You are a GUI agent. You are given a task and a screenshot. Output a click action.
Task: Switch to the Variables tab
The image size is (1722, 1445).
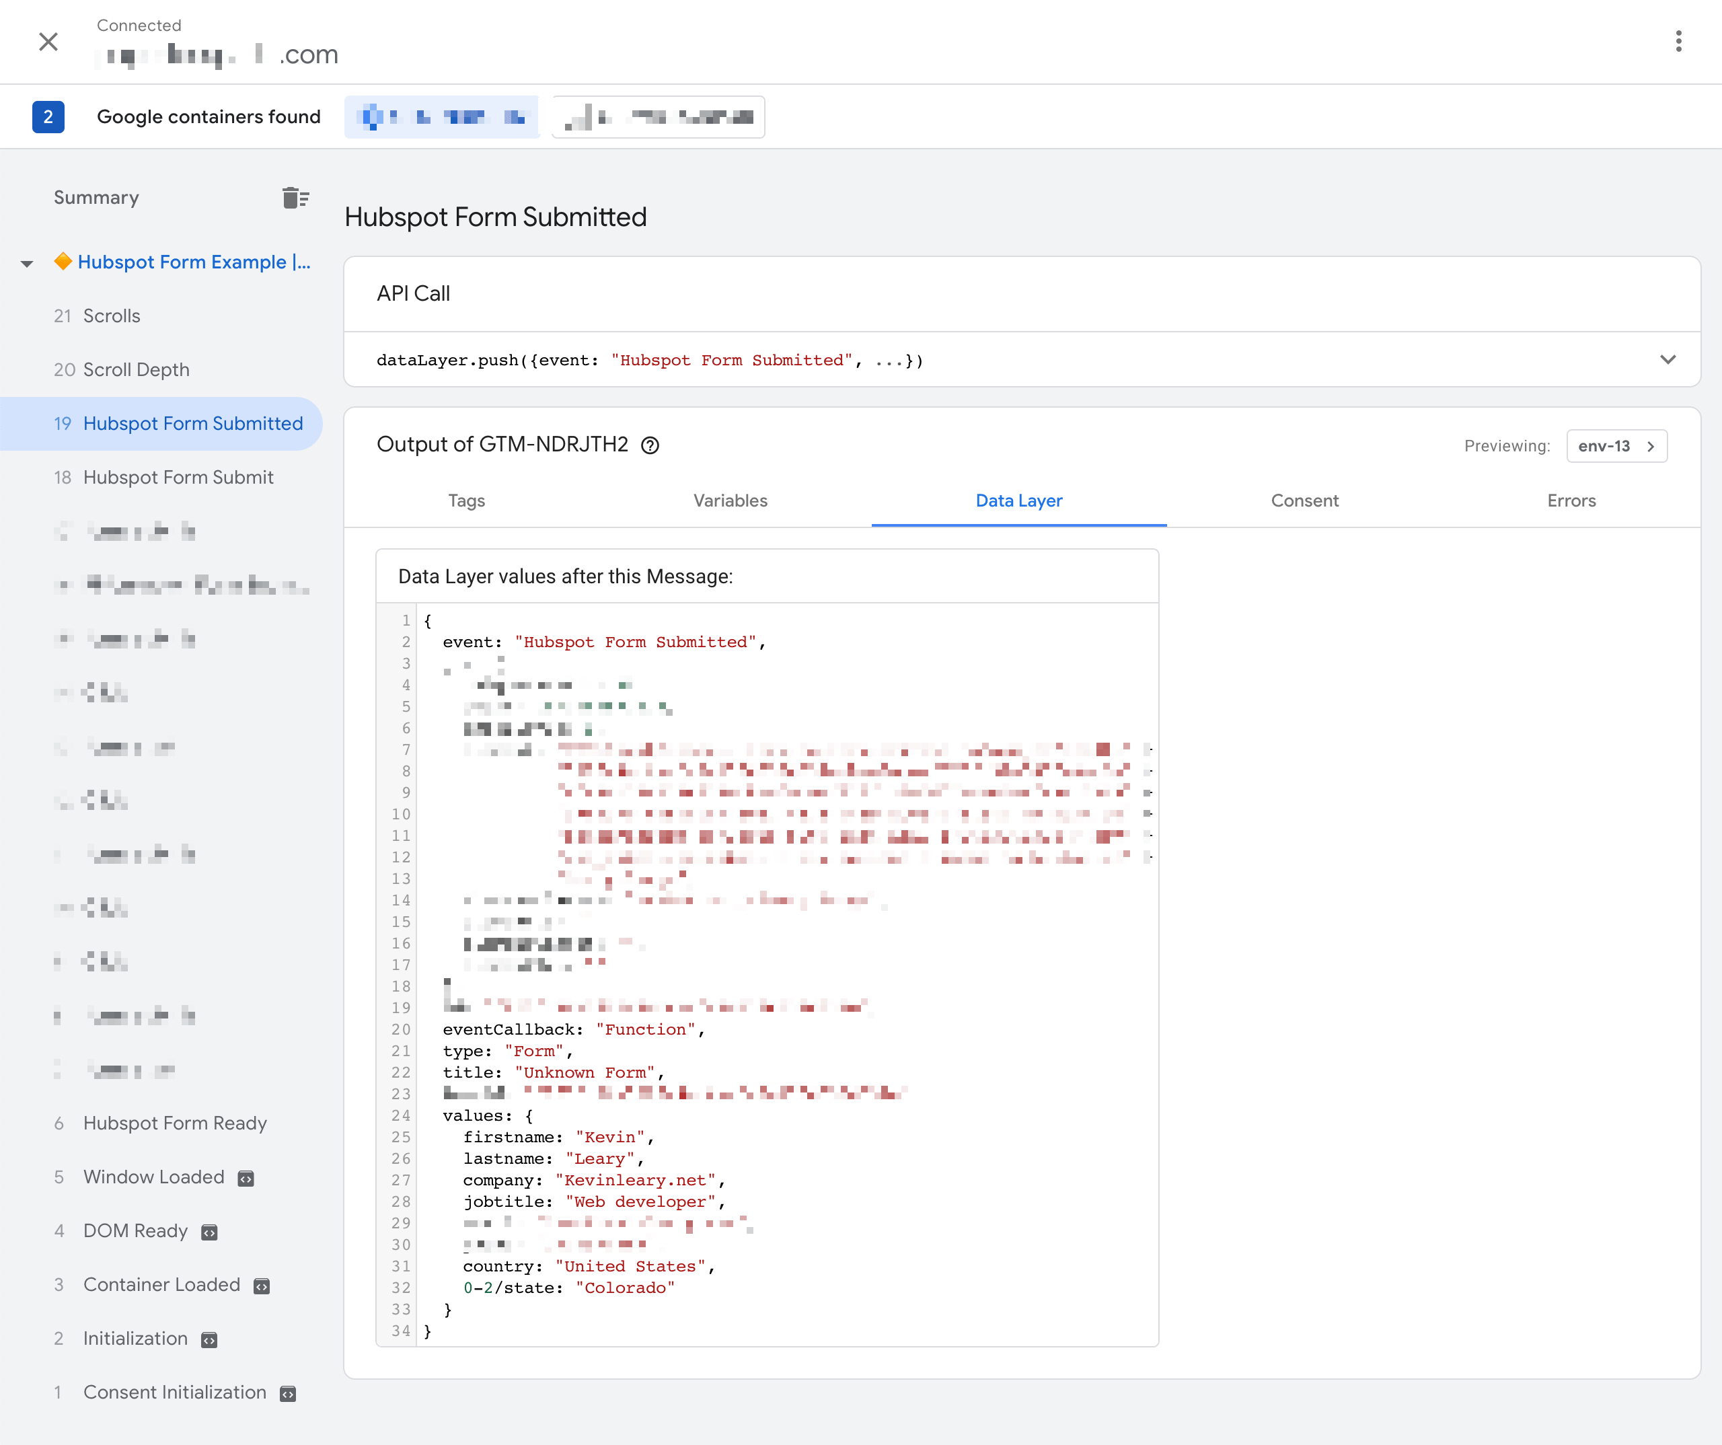[x=729, y=501]
